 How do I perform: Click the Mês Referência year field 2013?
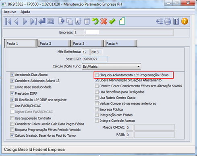(x=97, y=52)
